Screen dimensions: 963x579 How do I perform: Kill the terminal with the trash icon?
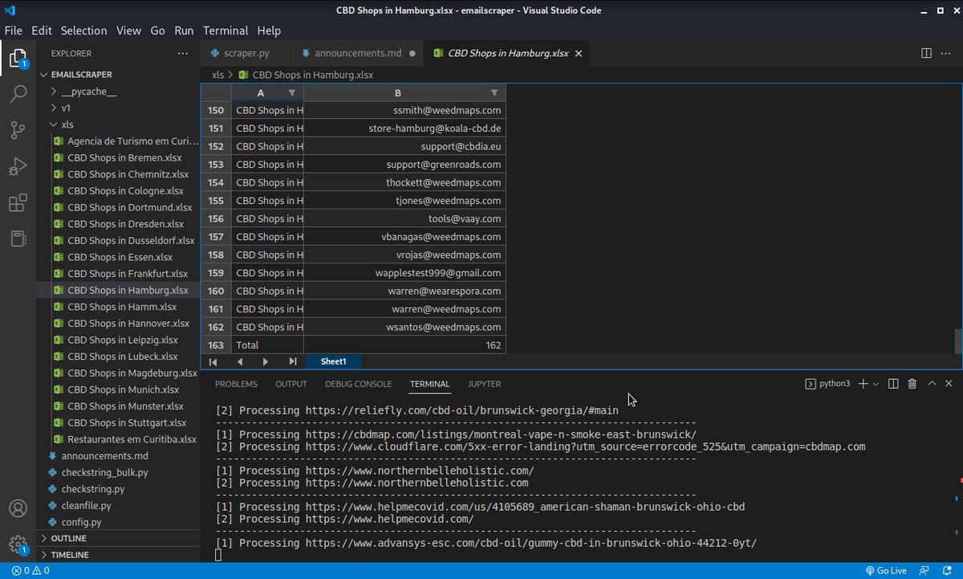point(912,383)
